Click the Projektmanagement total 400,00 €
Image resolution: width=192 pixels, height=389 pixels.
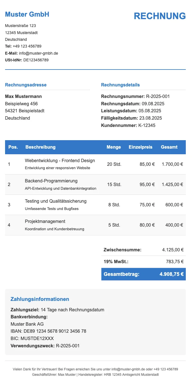click(x=174, y=225)
